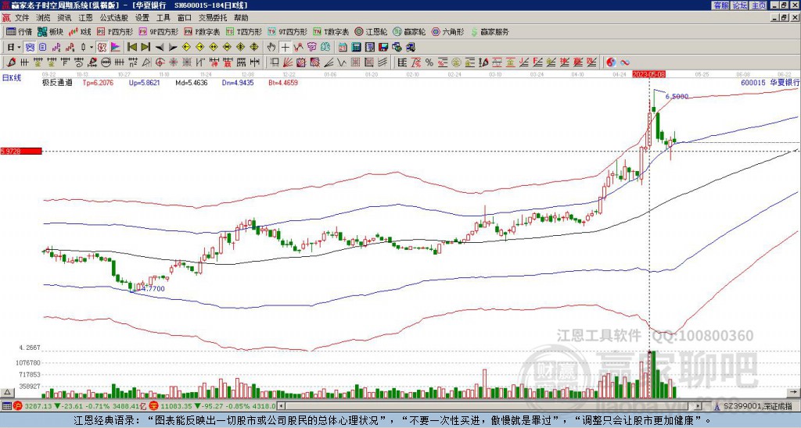Open the P数字表 tool

202,31
